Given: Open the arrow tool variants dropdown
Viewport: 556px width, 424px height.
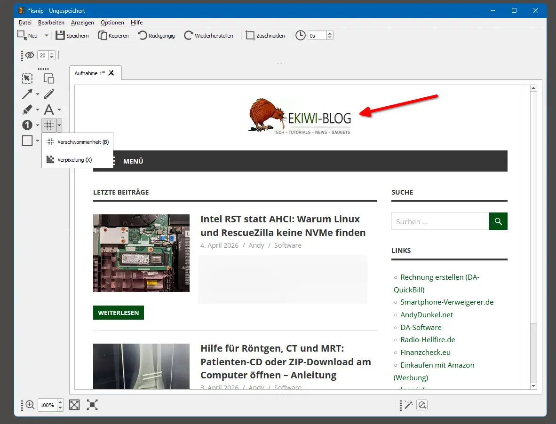Looking at the screenshot, I should (38, 95).
